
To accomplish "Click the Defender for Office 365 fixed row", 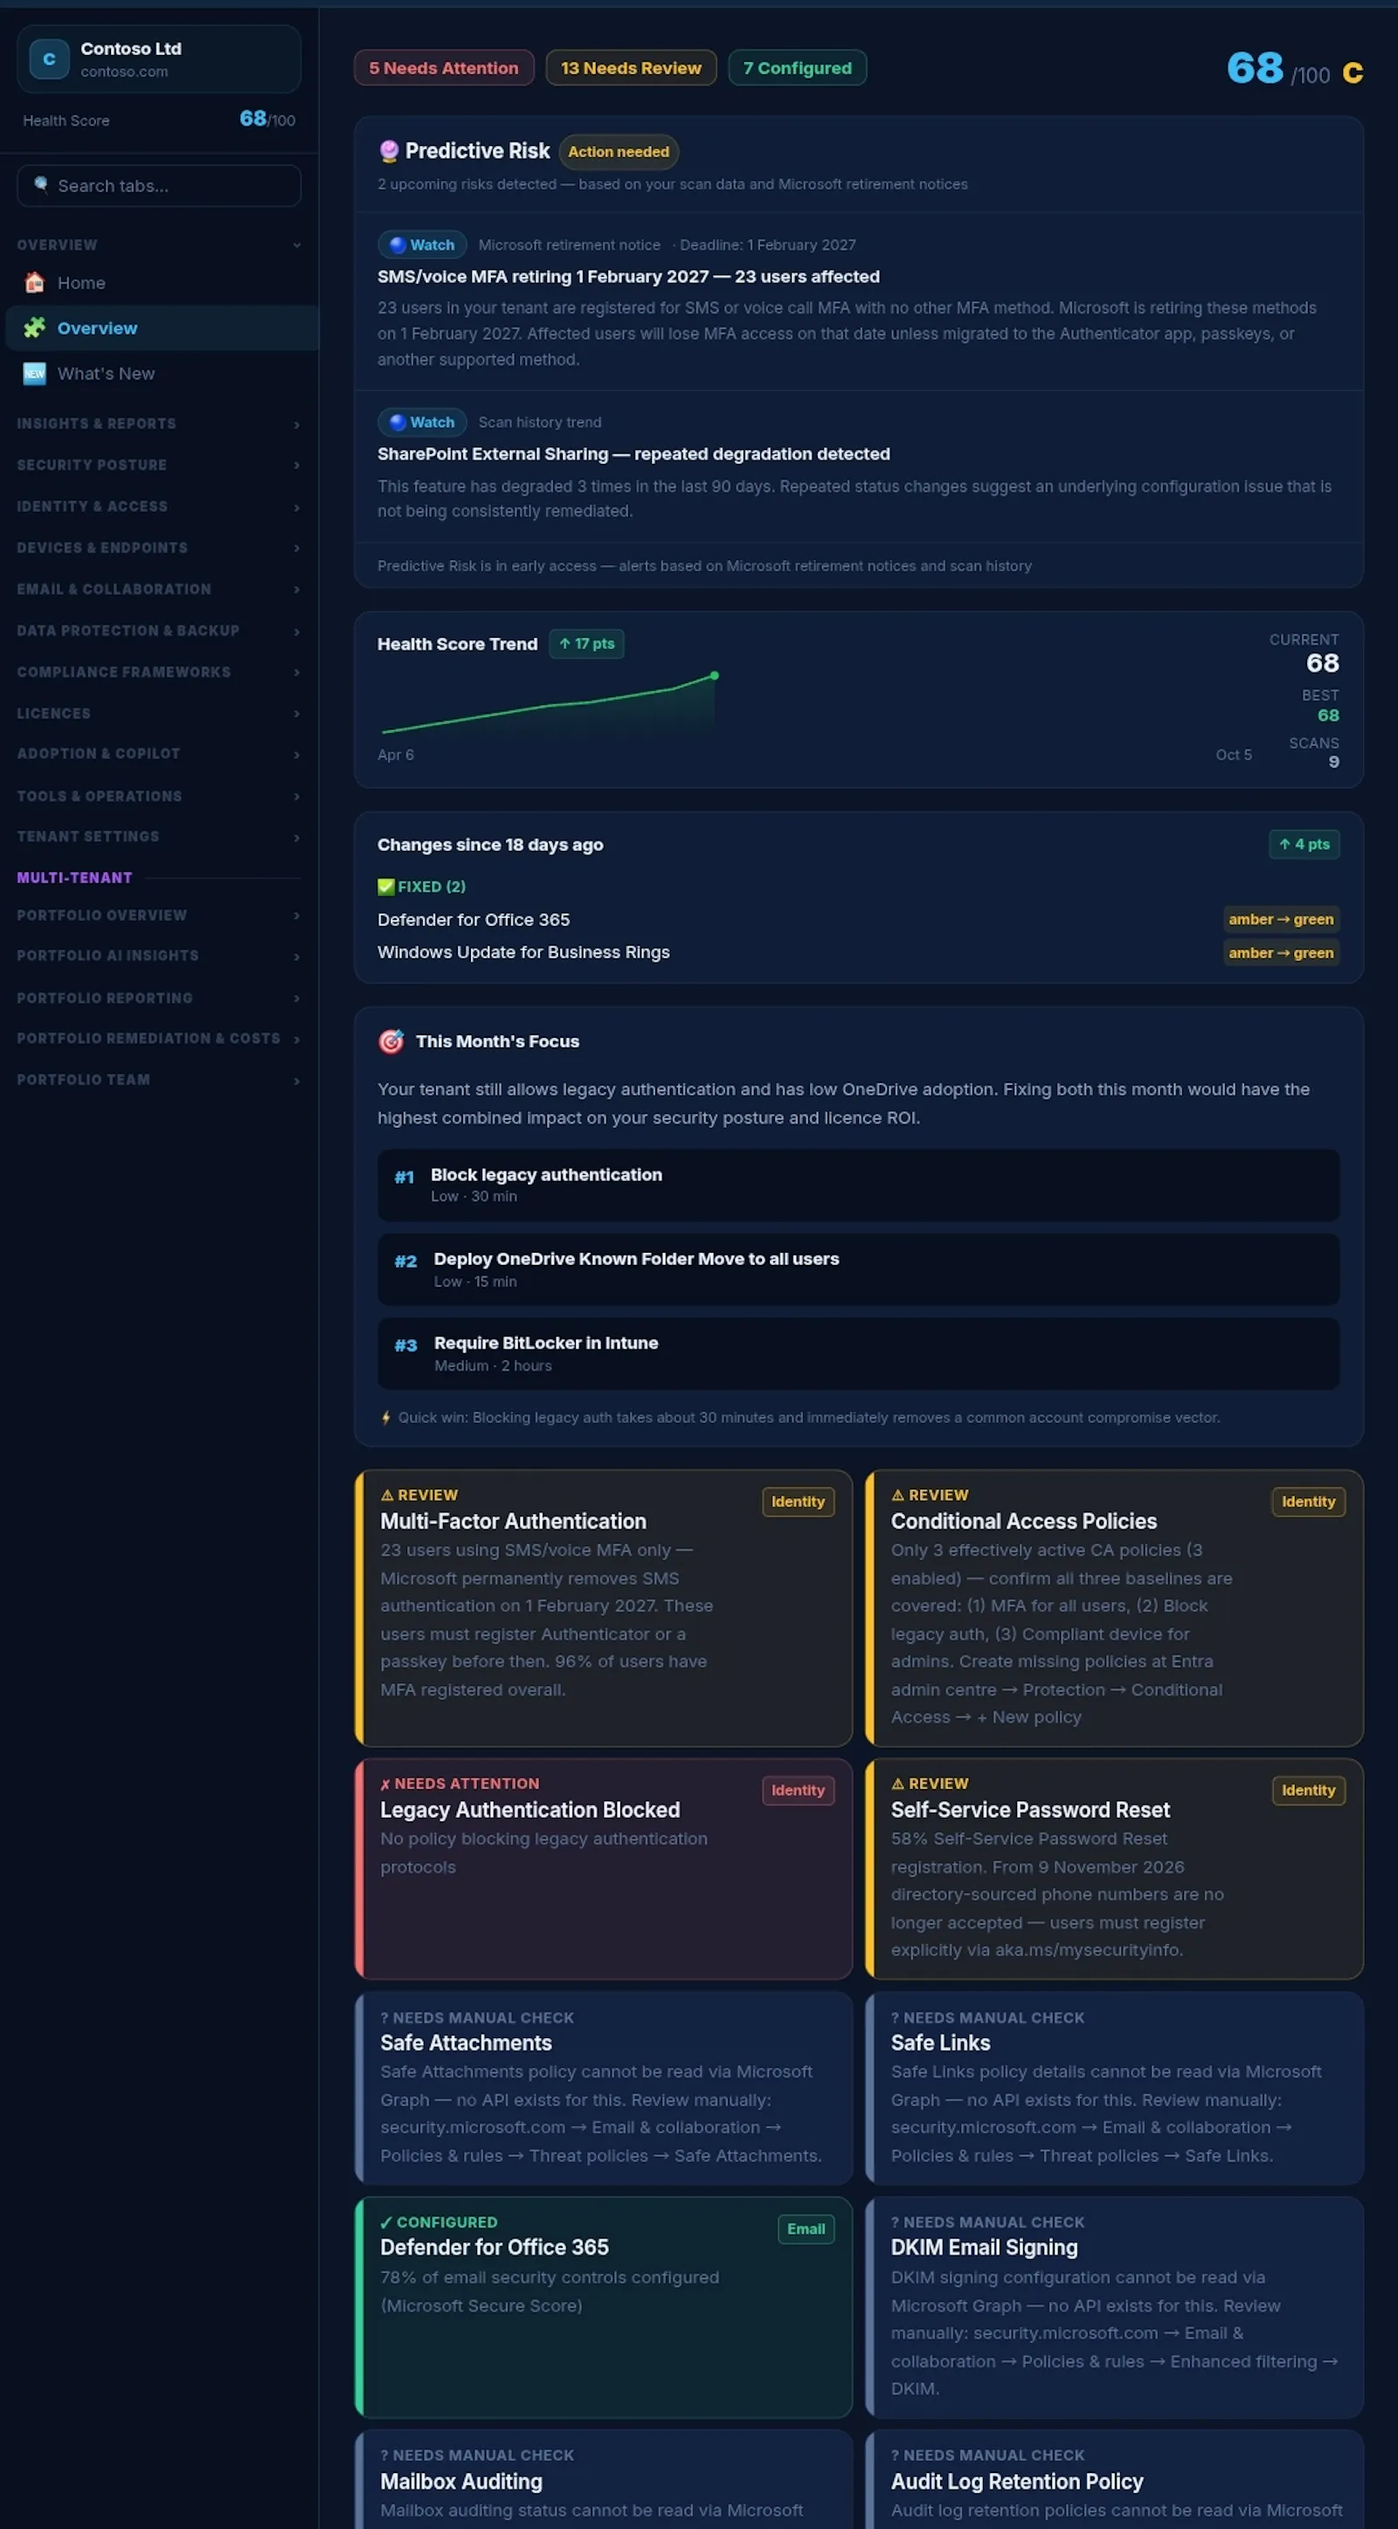I will pyautogui.click(x=858, y=920).
